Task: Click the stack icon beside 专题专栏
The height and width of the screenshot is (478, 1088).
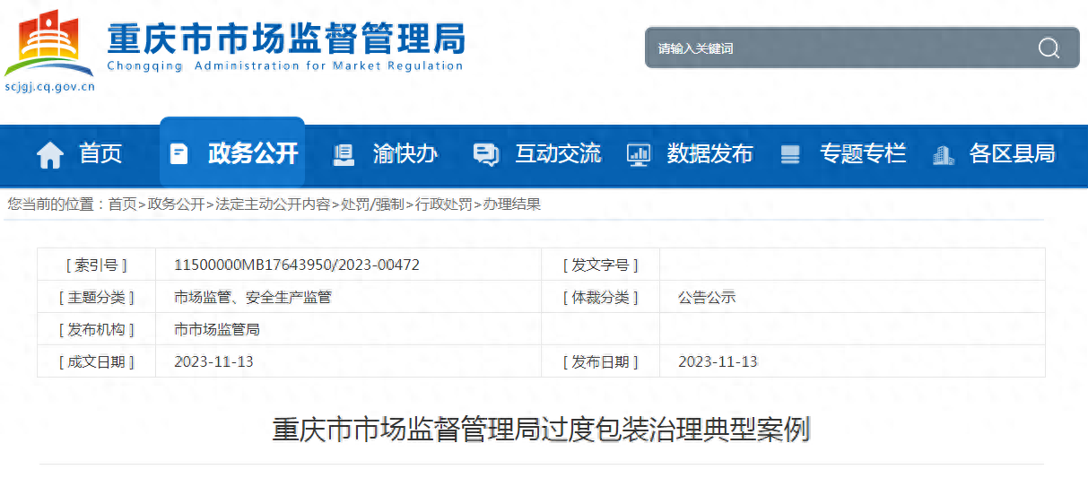Action: tap(790, 155)
